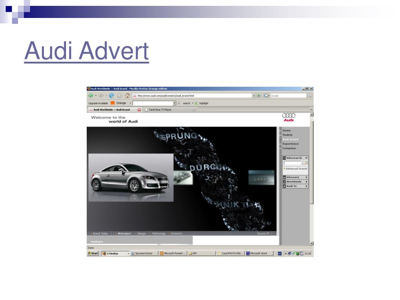
Task: Open the Orange toolbar menu dropdown
Action: pyautogui.click(x=130, y=103)
